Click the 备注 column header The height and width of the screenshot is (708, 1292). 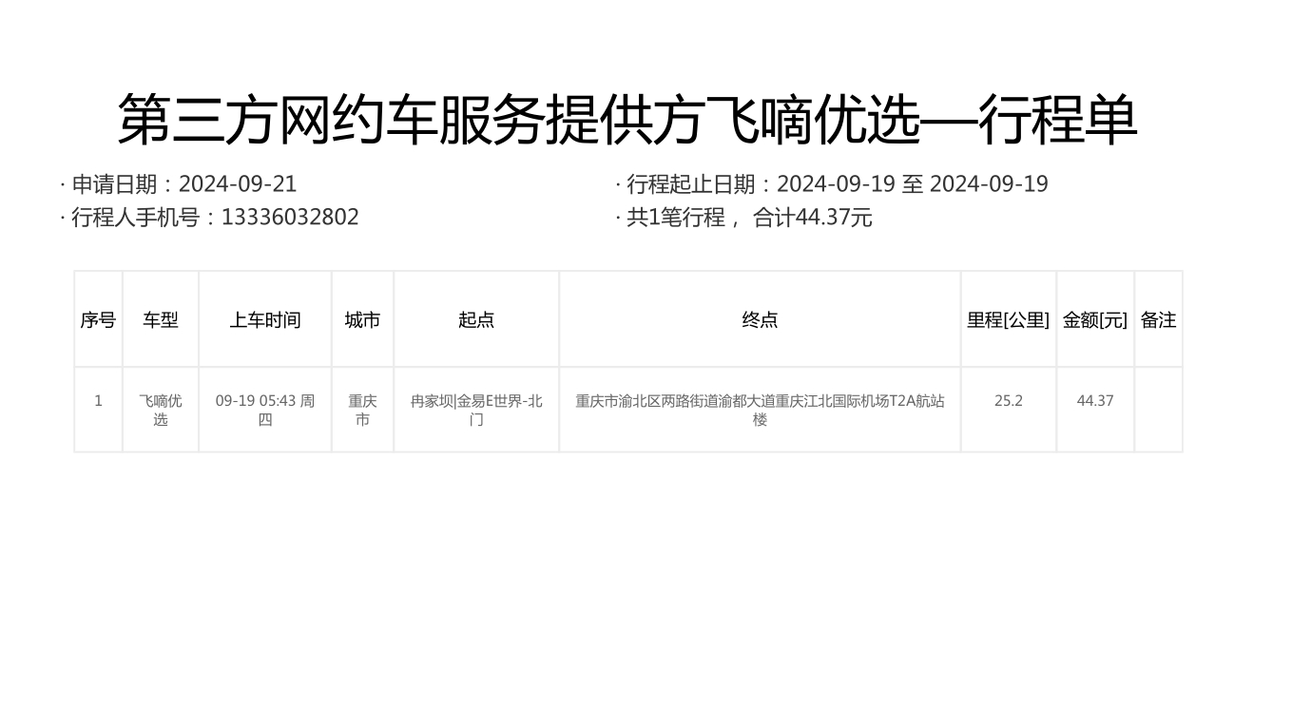1158,320
